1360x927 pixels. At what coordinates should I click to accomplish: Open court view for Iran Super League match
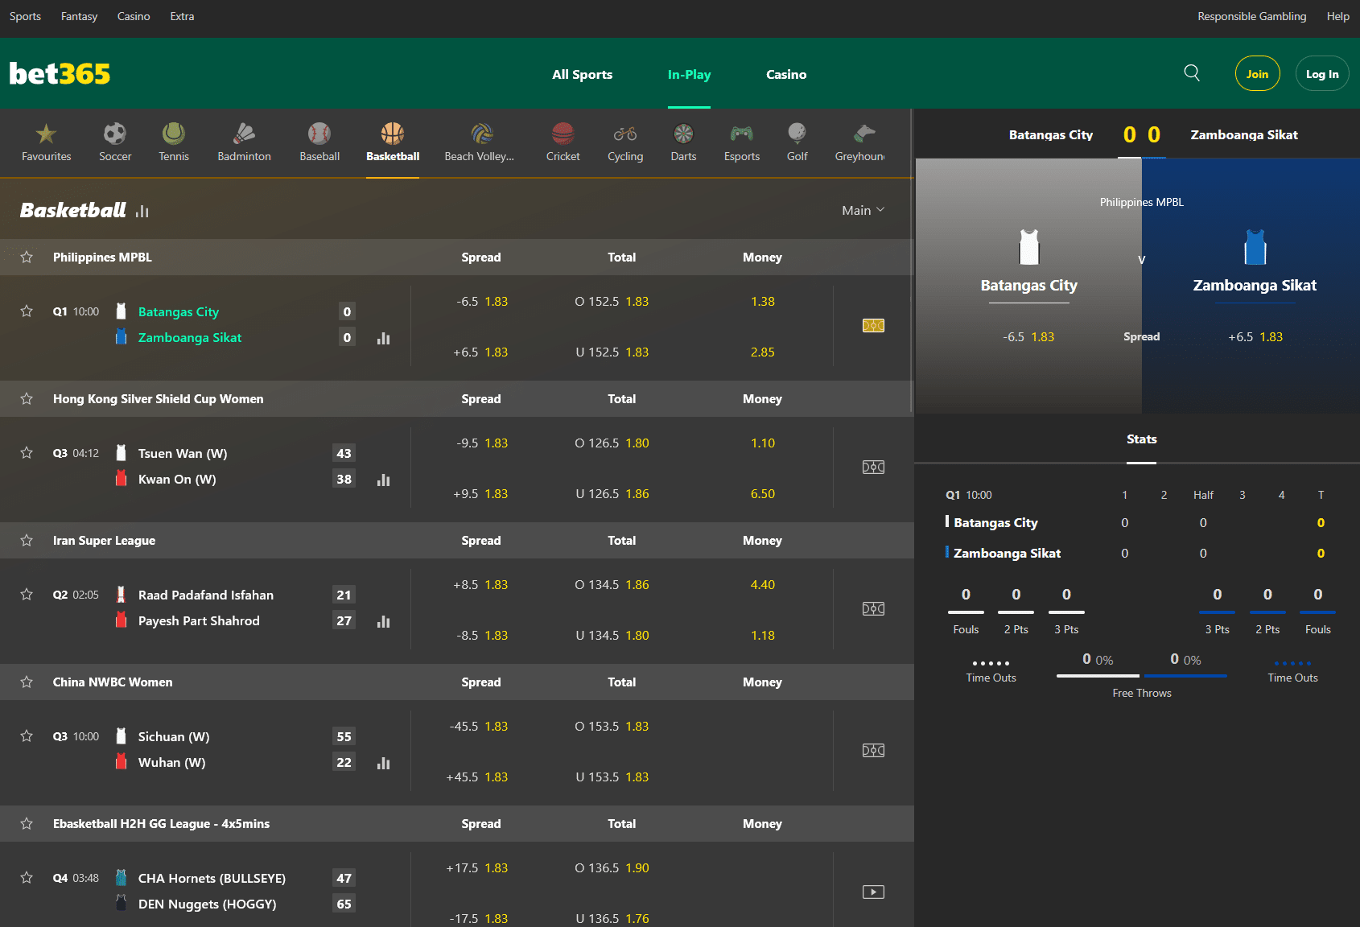873,609
